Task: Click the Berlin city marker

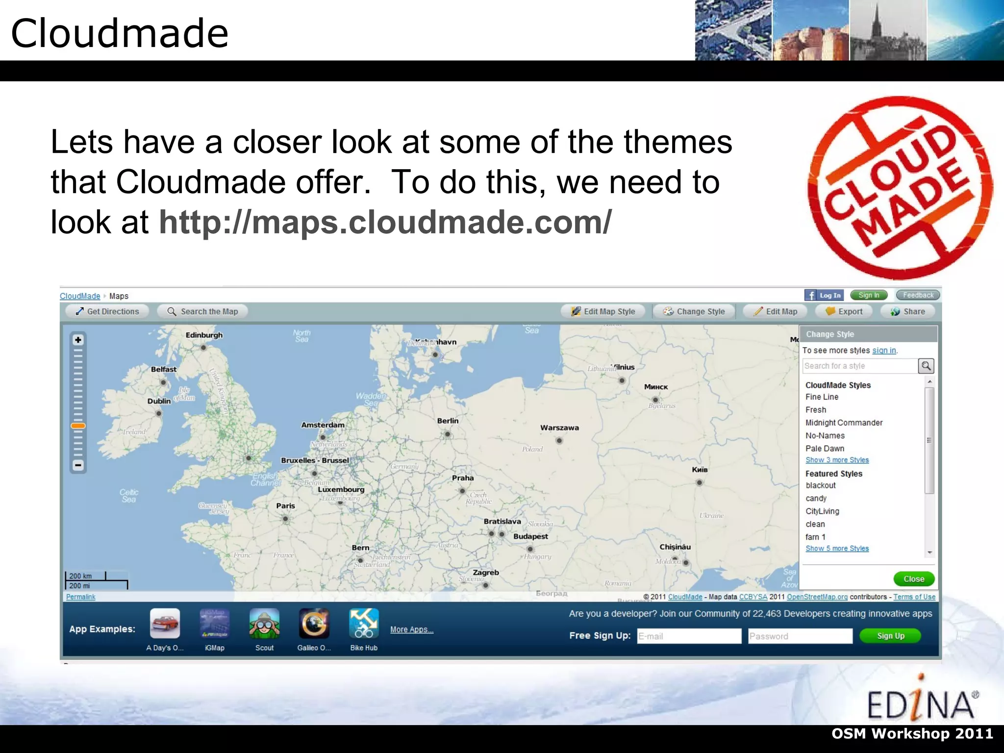Action: click(448, 434)
